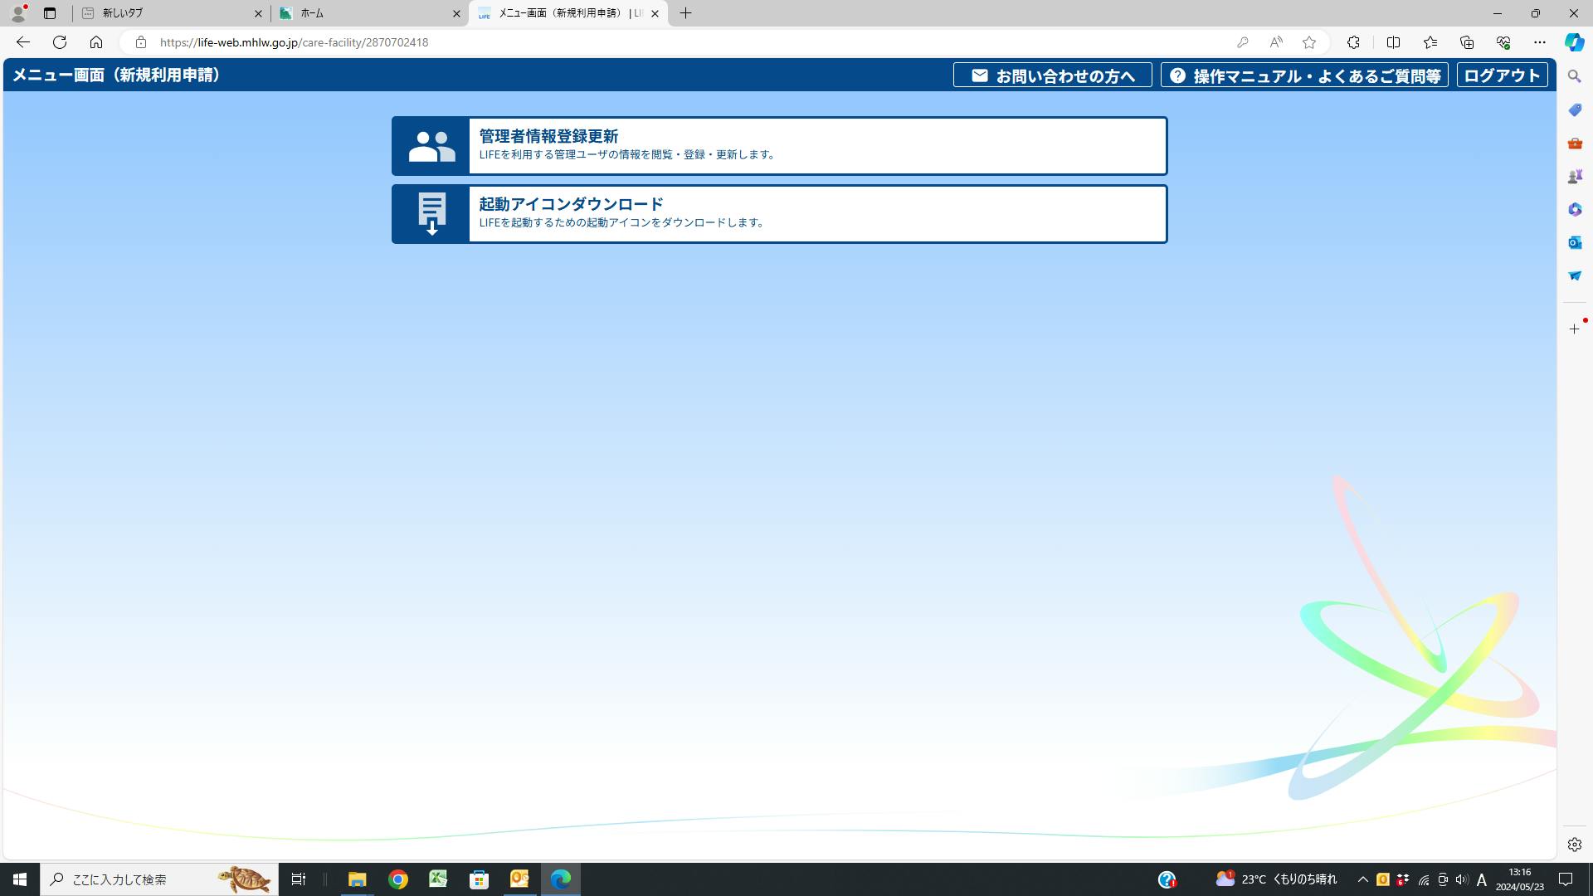Open Outlook icon in Edge sidebar
1593x896 pixels.
tap(1575, 242)
